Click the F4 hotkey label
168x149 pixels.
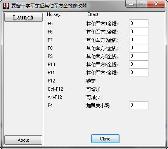pyautogui.click(x=50, y=105)
